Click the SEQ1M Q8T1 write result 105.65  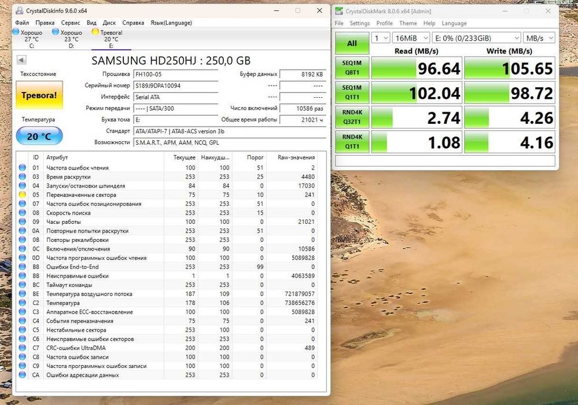[509, 68]
